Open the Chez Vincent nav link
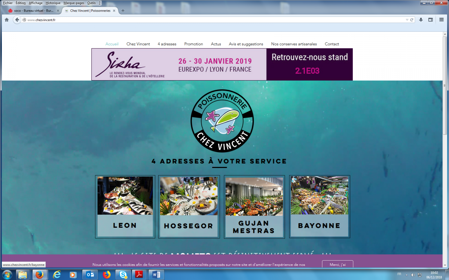 click(x=138, y=44)
